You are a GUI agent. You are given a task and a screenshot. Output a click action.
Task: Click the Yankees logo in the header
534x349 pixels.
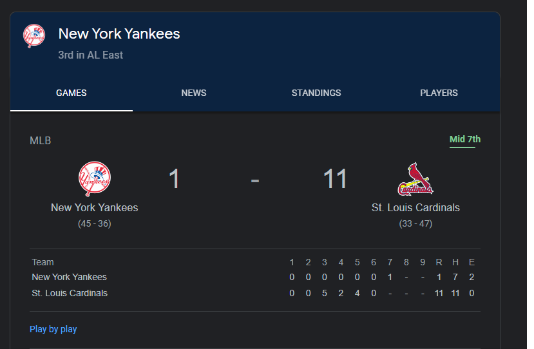pos(33,36)
